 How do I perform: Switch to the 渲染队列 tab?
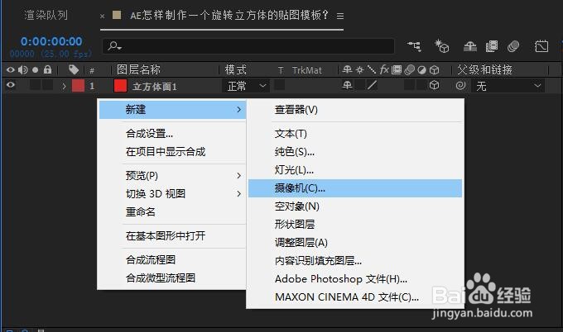(x=46, y=15)
